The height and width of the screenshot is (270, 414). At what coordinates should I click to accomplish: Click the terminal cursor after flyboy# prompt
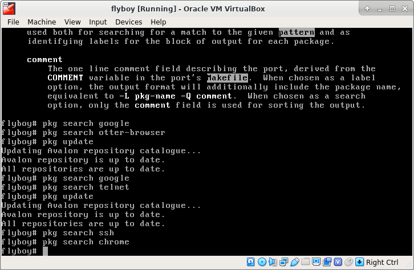45,251
